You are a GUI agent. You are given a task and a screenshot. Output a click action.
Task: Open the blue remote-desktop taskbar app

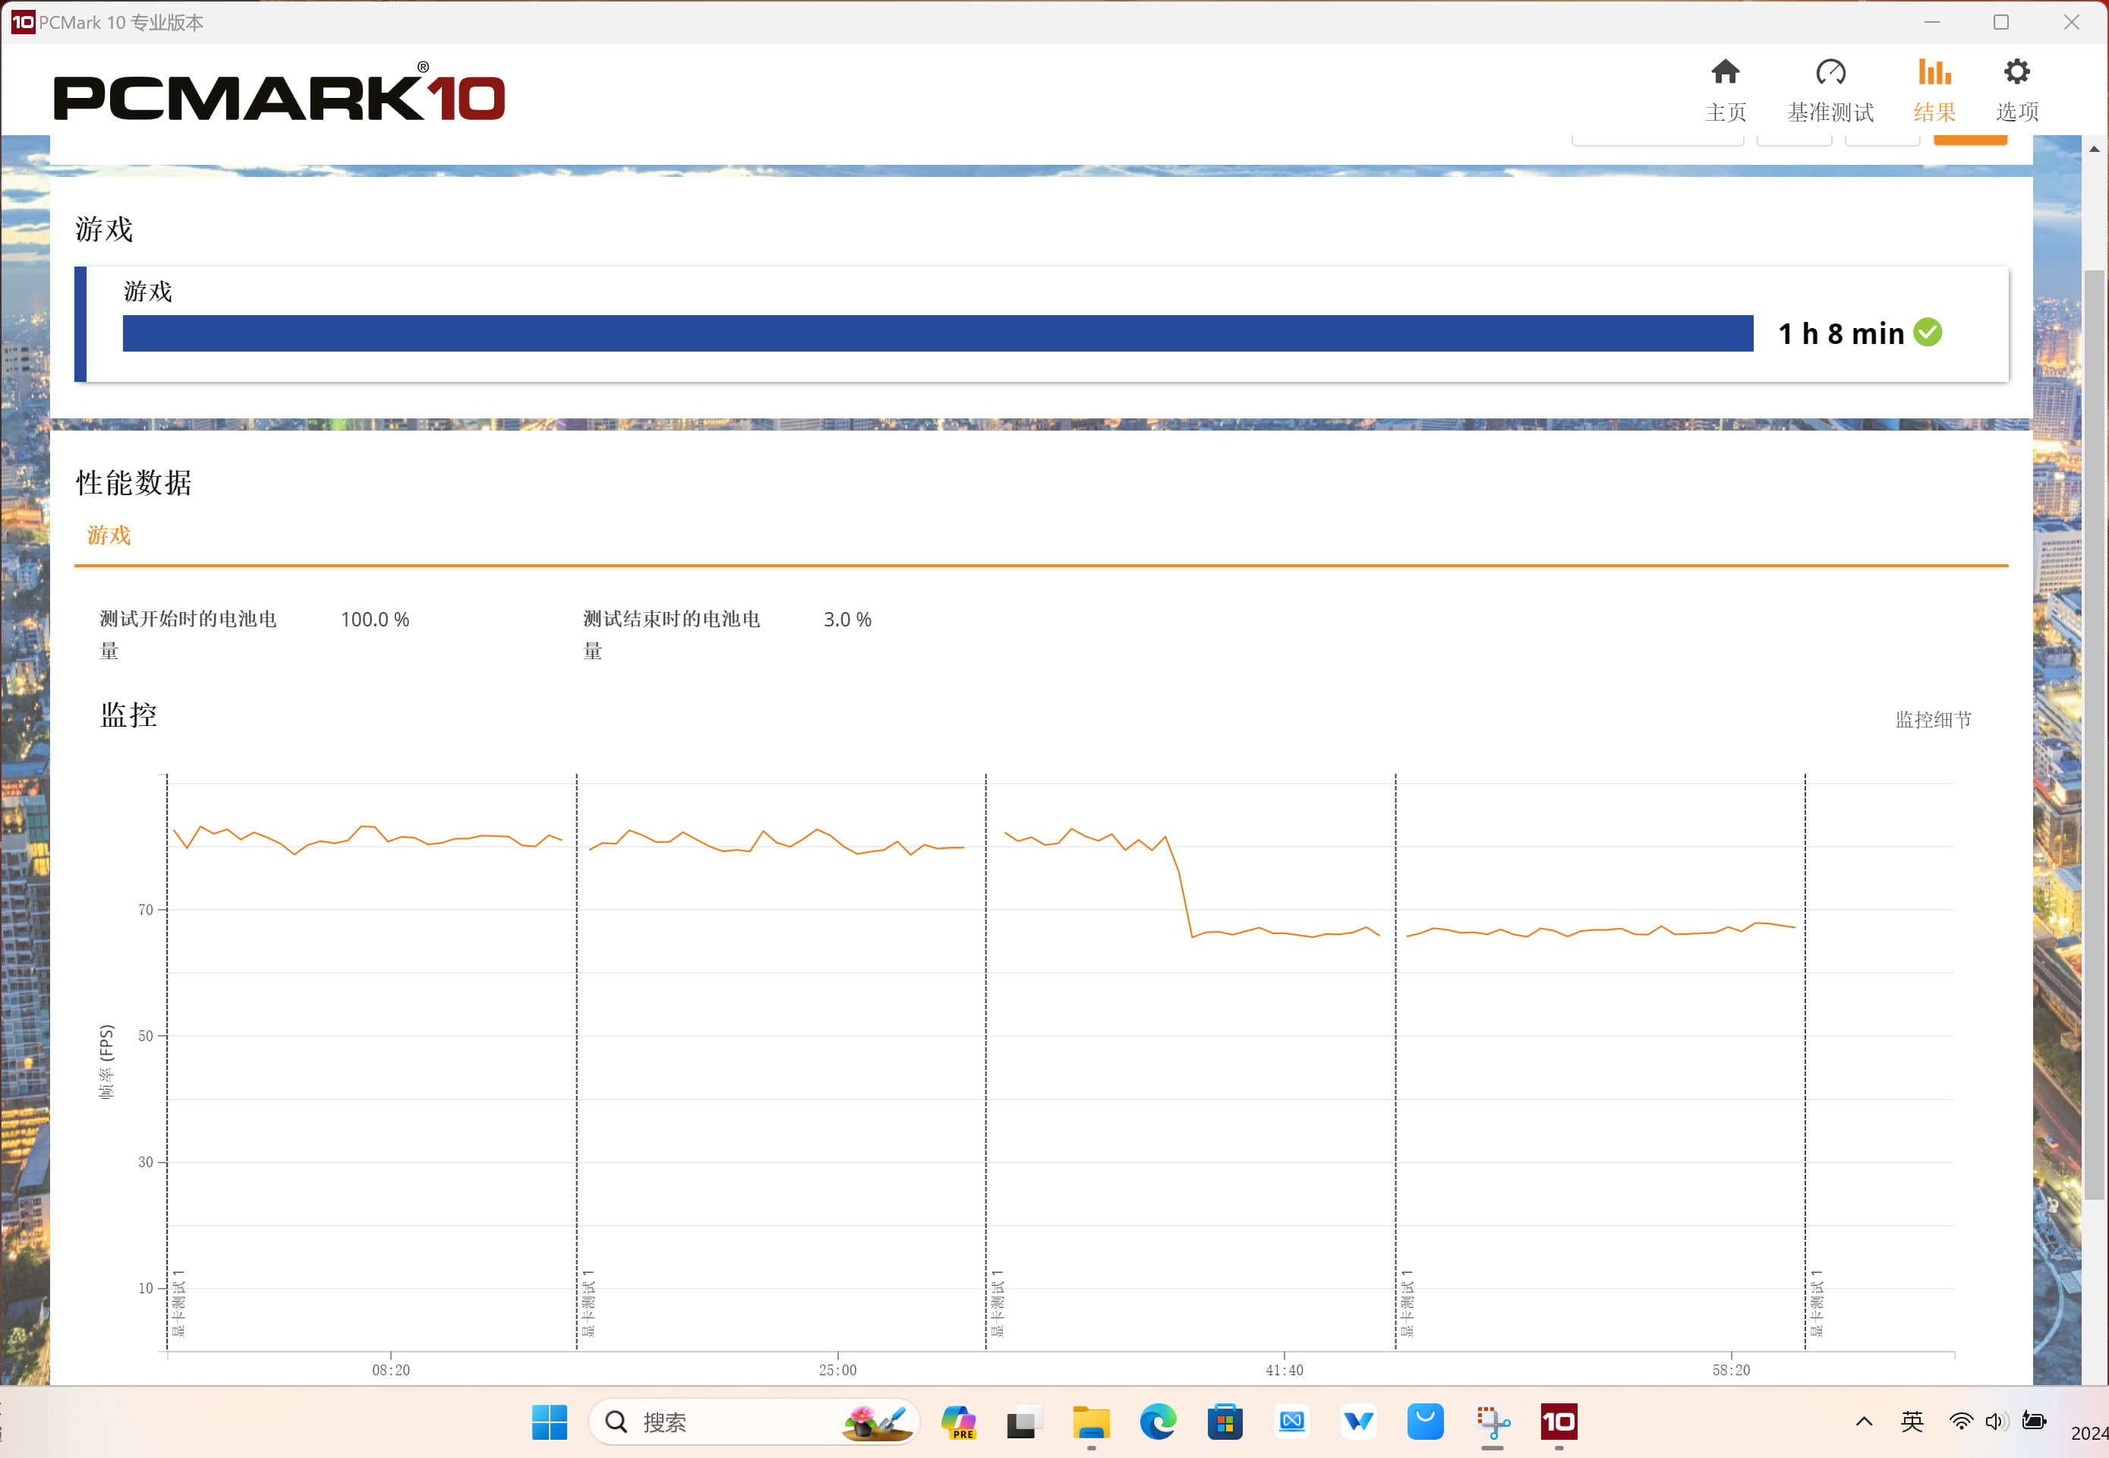(1291, 1422)
